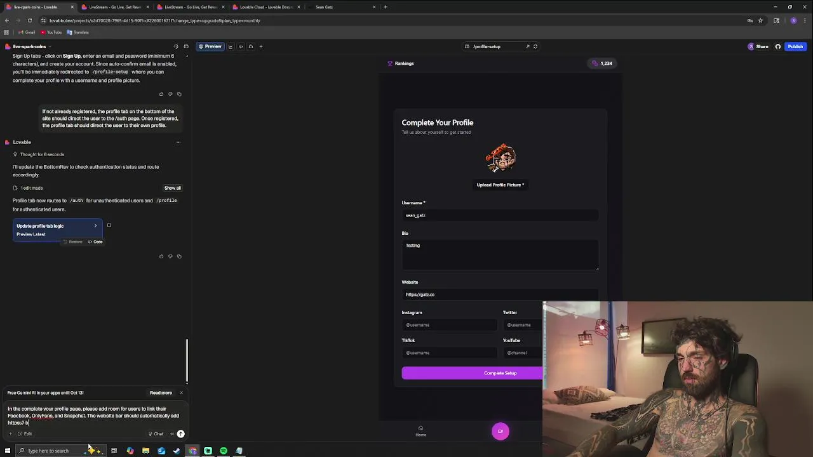Click the Username input field
This screenshot has height=457, width=813.
(500, 215)
